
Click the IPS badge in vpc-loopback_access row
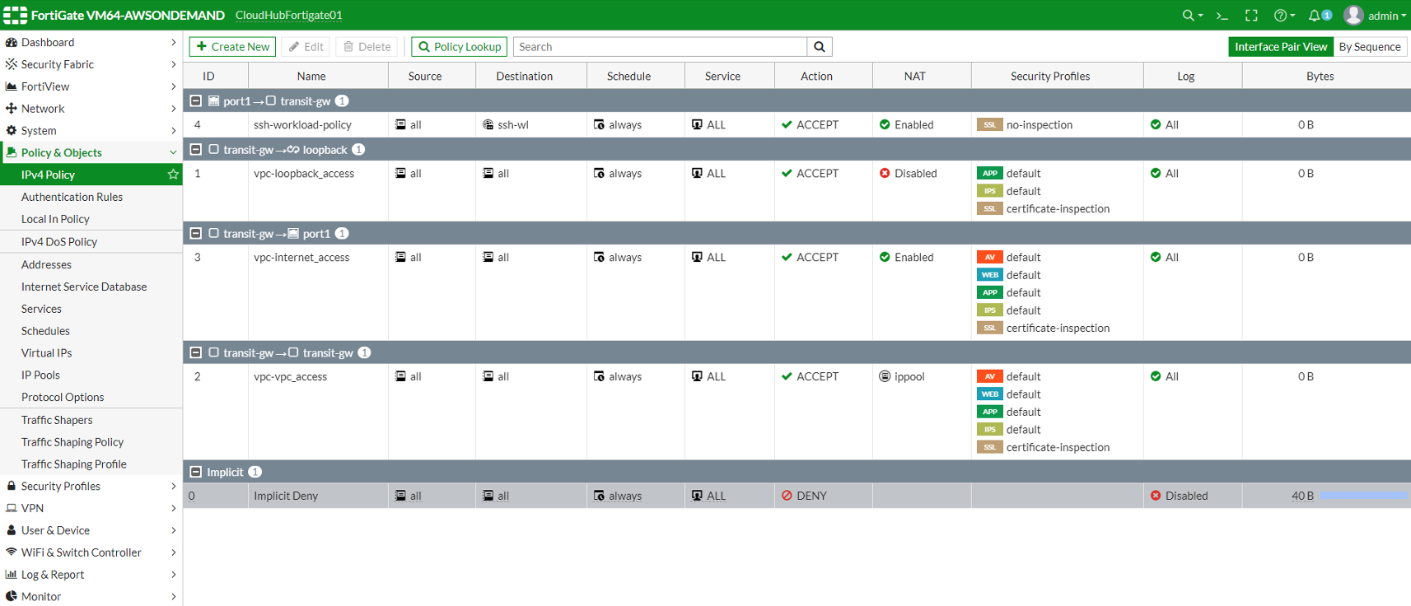989,191
